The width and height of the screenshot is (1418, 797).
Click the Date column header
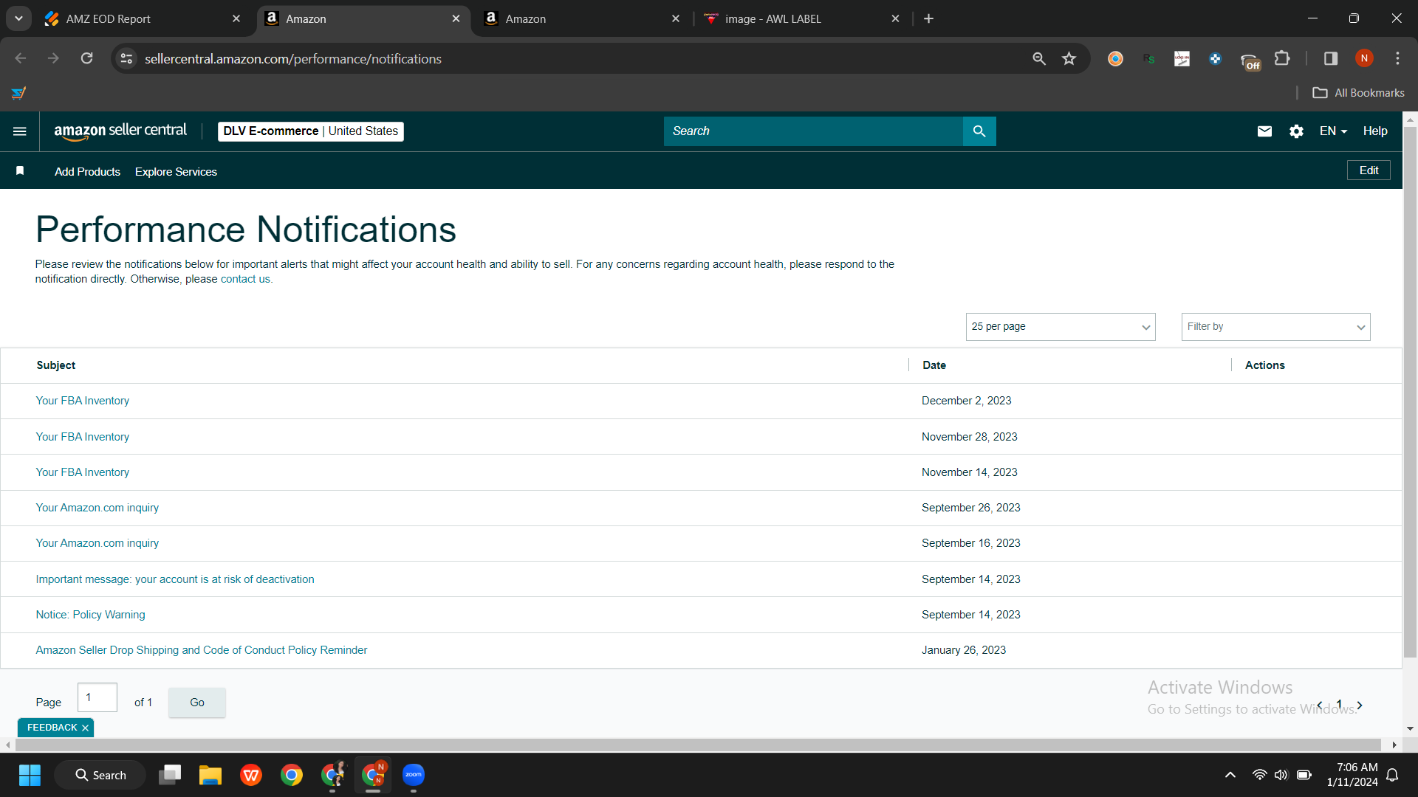(x=934, y=365)
